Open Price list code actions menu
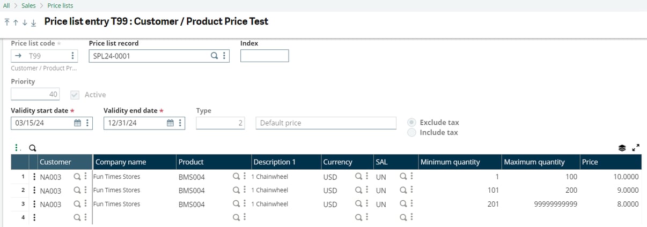The image size is (647, 227). (x=72, y=56)
